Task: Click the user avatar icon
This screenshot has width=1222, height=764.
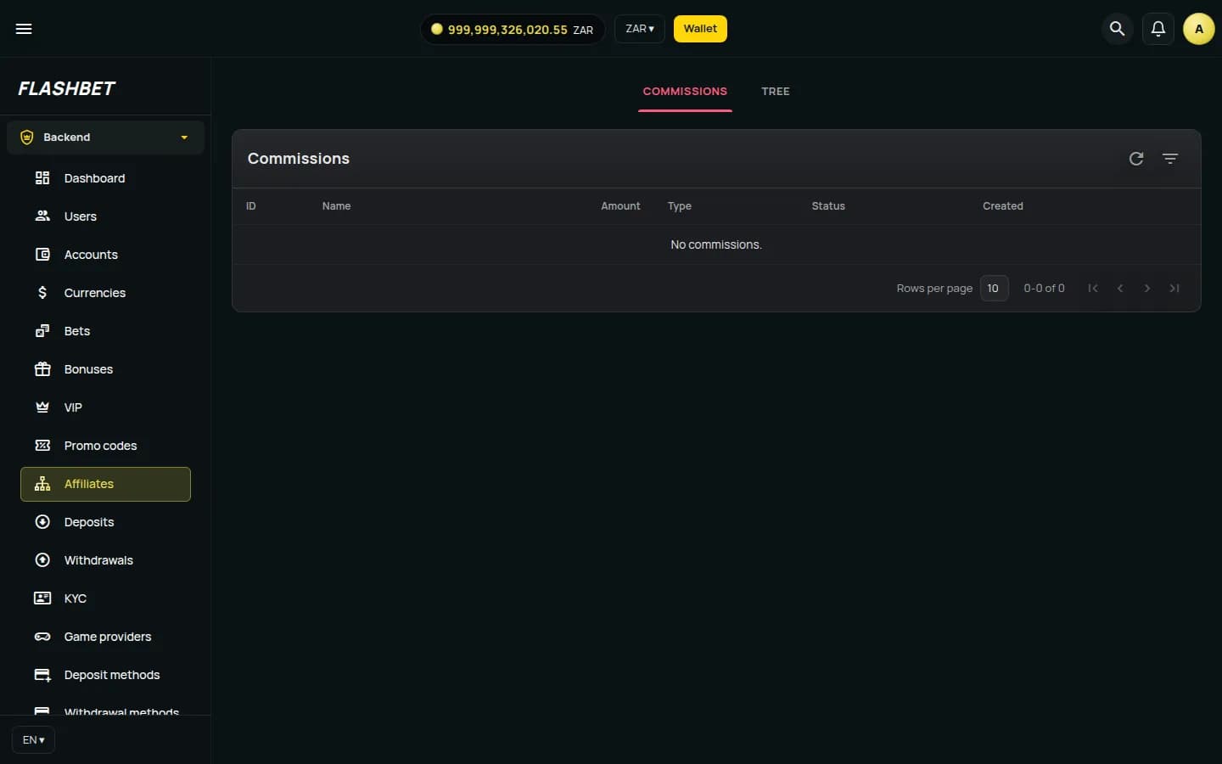Action: 1199,29
